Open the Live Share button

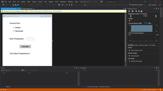point(153,5)
